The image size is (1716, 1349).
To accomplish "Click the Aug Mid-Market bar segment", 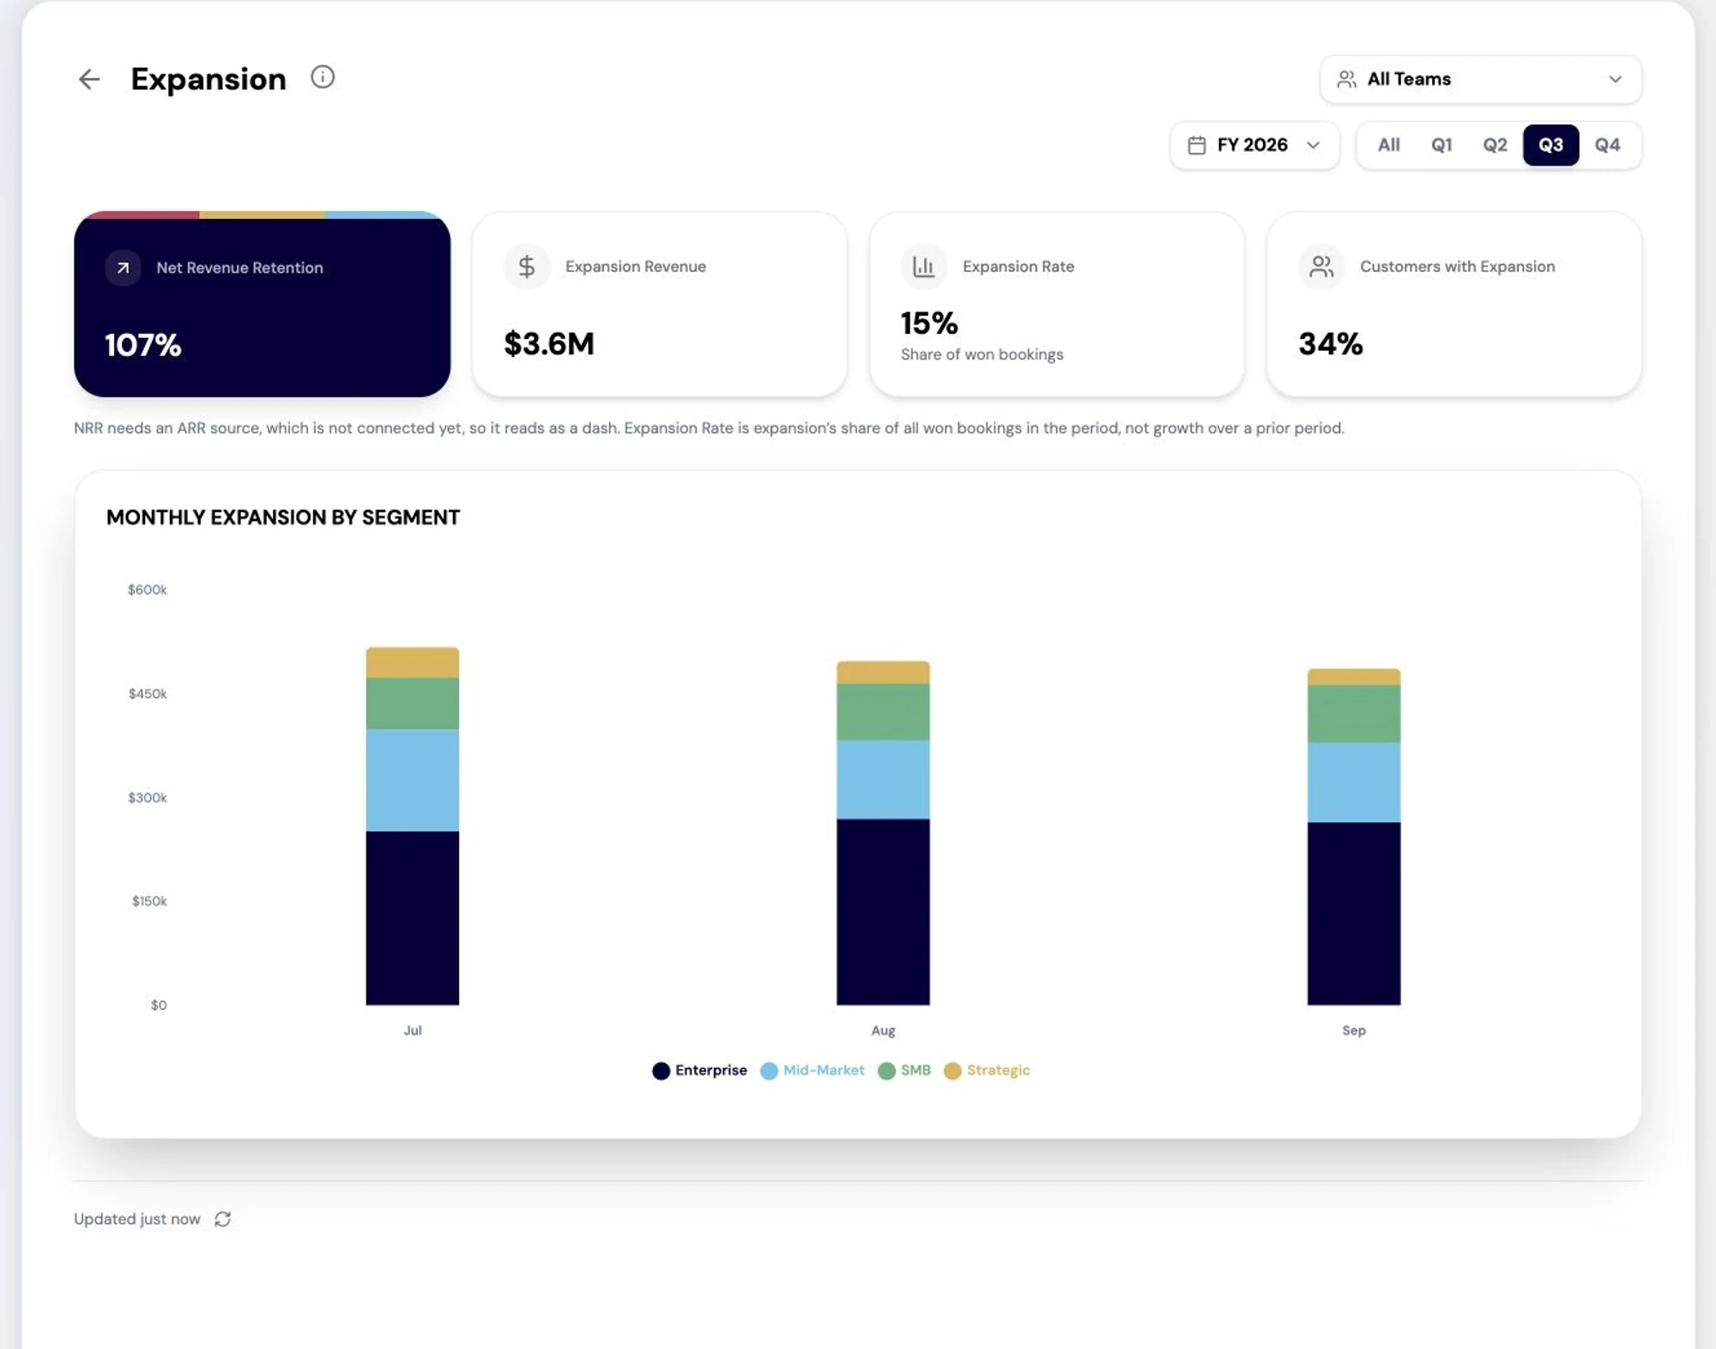I will [883, 779].
